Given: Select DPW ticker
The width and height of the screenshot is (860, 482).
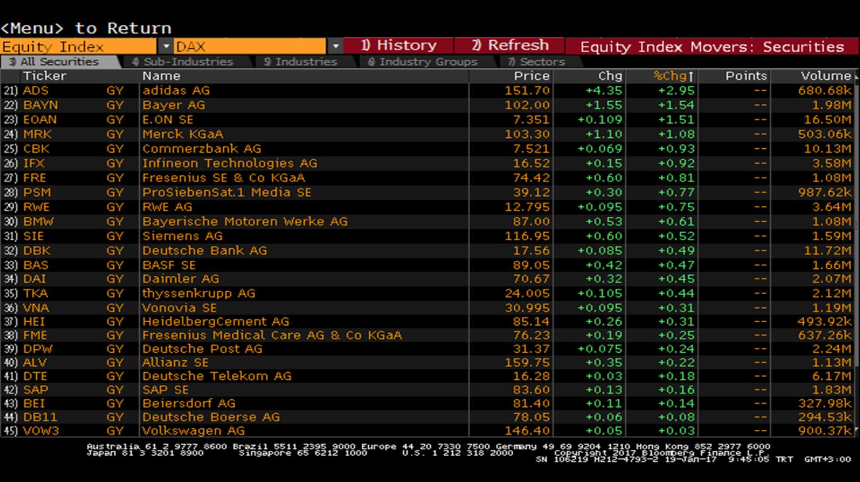Looking at the screenshot, I should (38, 349).
